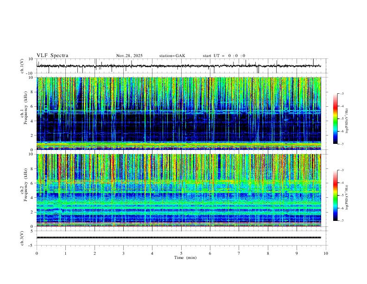Click the ch.2 PSD color scale bar

coord(335,195)
